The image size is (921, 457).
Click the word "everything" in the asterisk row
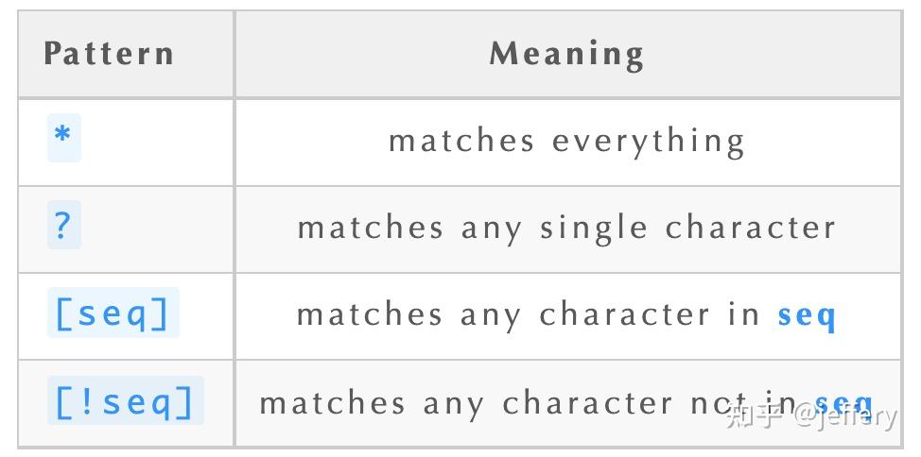point(649,142)
